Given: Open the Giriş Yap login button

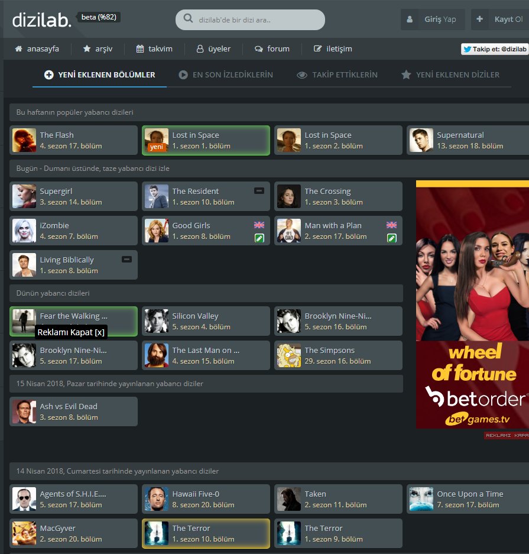Looking at the screenshot, I should (433, 19).
